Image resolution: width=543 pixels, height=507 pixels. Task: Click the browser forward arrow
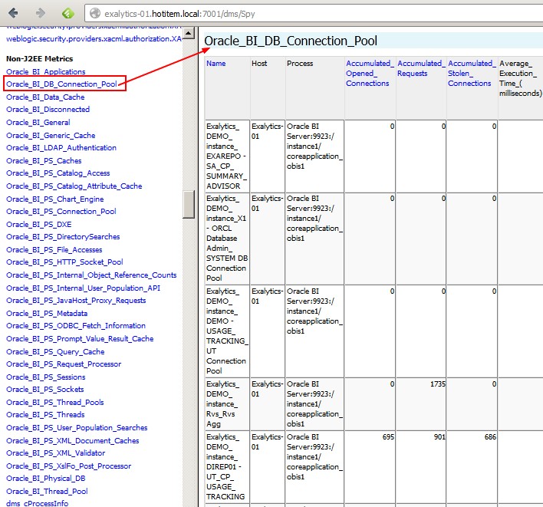point(41,13)
